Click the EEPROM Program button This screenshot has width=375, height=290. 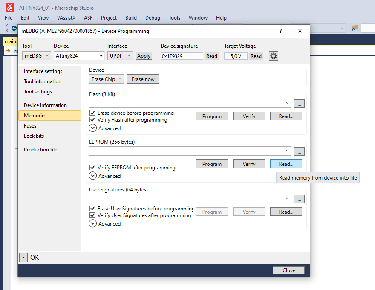pos(212,164)
